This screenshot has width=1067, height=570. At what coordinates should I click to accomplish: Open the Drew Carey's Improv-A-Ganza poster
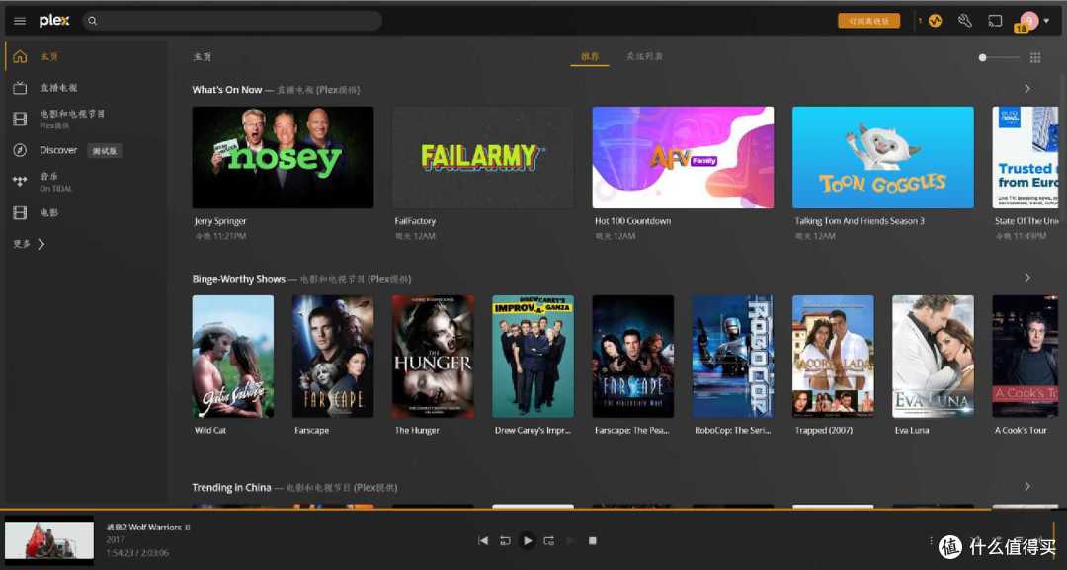(533, 357)
